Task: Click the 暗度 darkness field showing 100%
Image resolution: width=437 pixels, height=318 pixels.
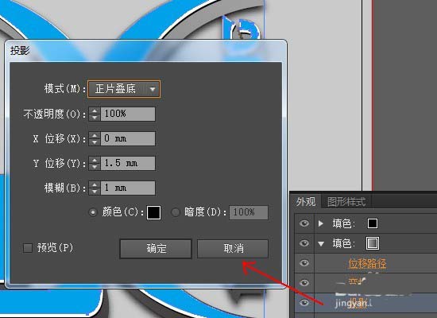Action: pyautogui.click(x=249, y=212)
